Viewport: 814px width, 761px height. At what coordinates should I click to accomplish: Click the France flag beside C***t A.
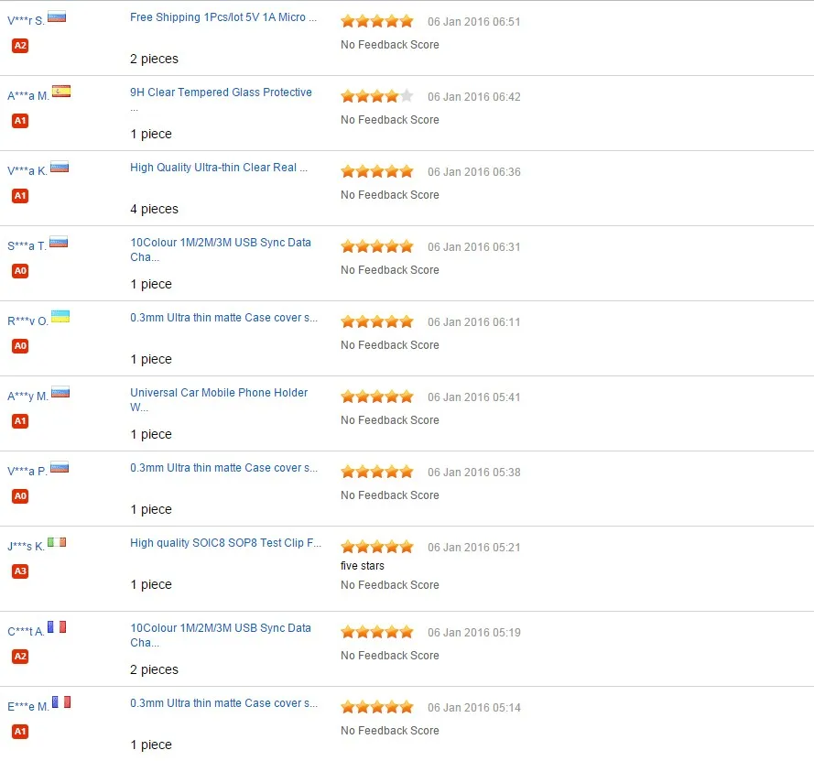coord(57,627)
